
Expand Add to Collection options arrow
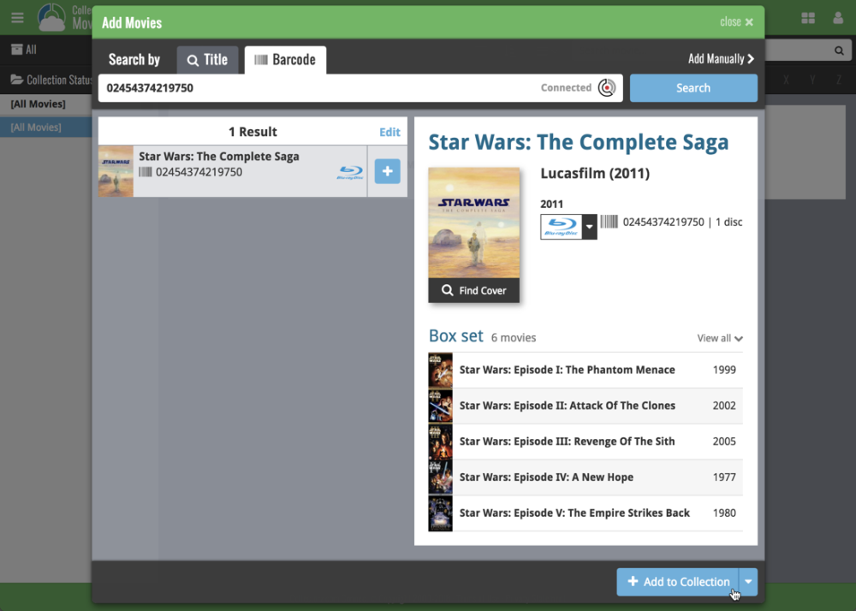(x=748, y=582)
